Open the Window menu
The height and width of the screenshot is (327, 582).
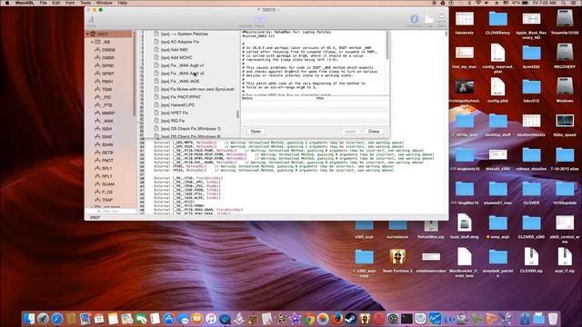click(x=104, y=3)
